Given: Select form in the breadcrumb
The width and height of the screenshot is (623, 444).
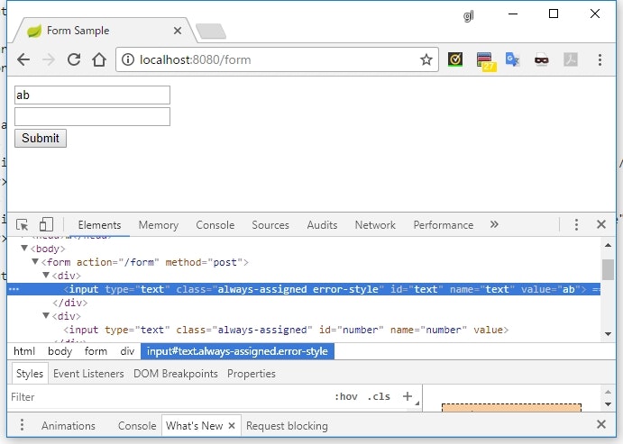Looking at the screenshot, I should pyautogui.click(x=96, y=351).
